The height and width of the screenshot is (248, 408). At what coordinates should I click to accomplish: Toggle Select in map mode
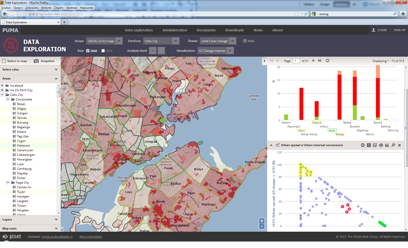tap(15, 61)
